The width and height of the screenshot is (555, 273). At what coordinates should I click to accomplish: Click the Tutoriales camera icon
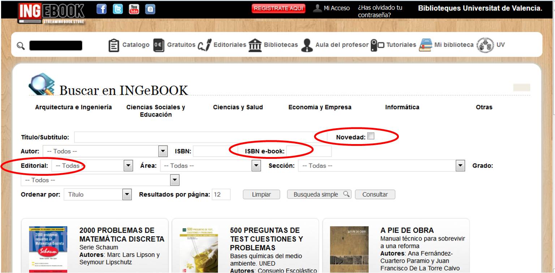click(x=377, y=45)
